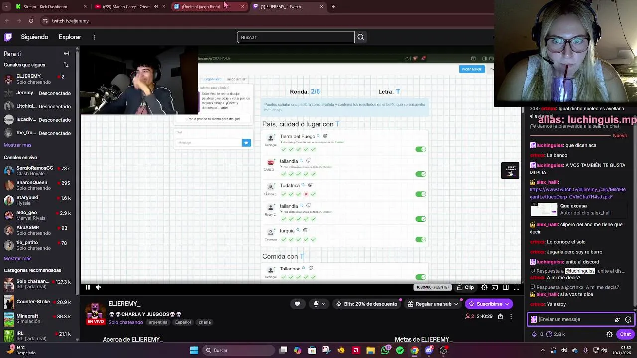This screenshot has height=358, width=637.
Task: Open the share stream icon
Action: (x=500, y=316)
